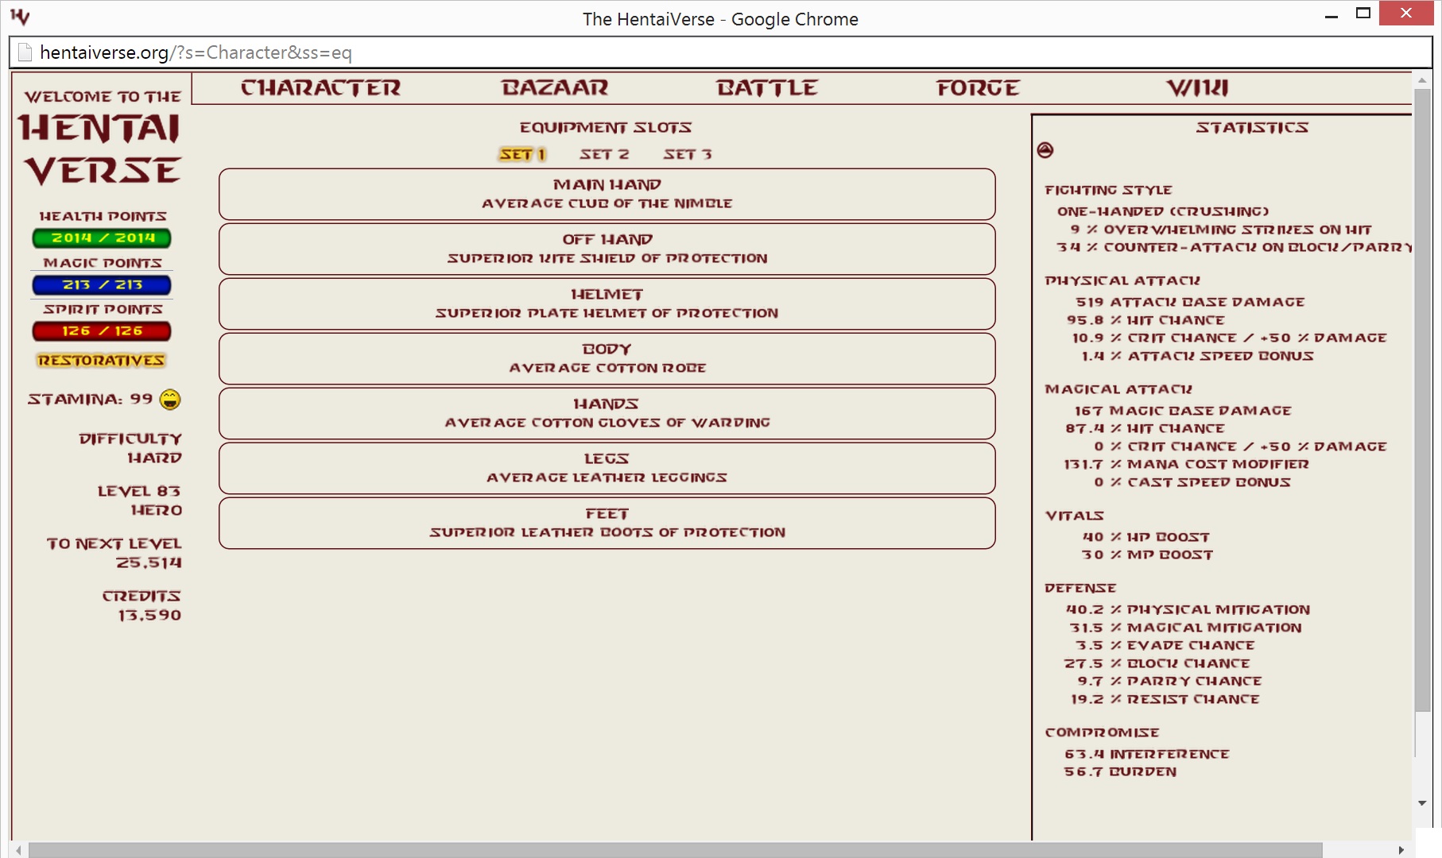Open the Body cotton robe slot

pyautogui.click(x=607, y=358)
